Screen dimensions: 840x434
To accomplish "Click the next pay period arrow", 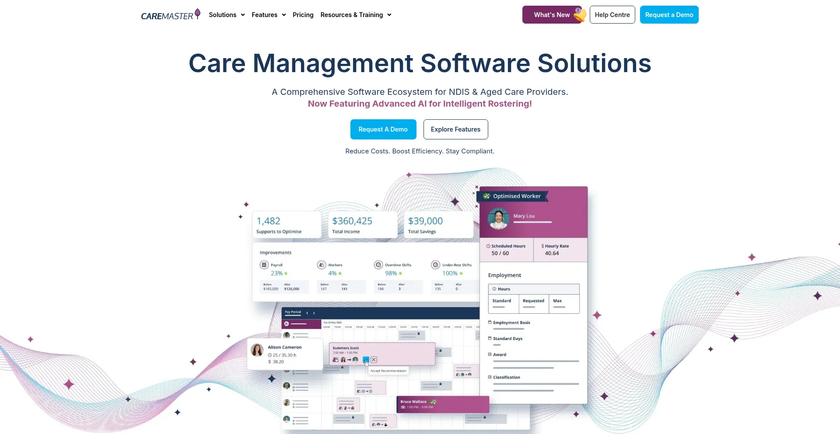I will pyautogui.click(x=314, y=313).
